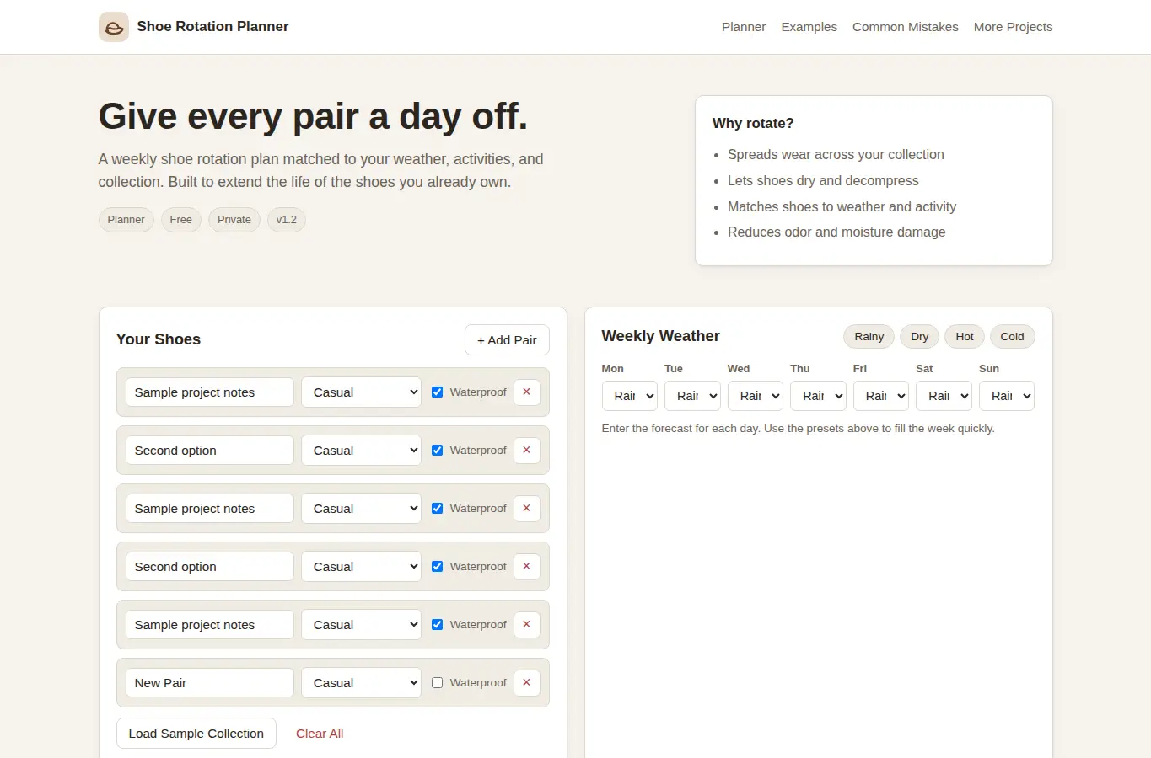Open the Thu weather dropdown
The width and height of the screenshot is (1151, 758).
[818, 396]
